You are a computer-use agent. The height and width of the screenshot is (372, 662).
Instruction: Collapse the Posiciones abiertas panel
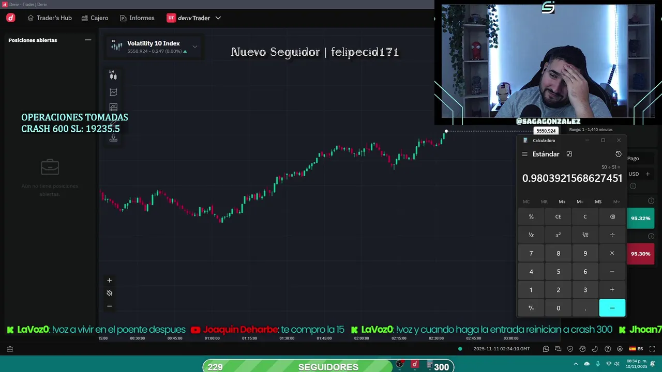click(88, 40)
